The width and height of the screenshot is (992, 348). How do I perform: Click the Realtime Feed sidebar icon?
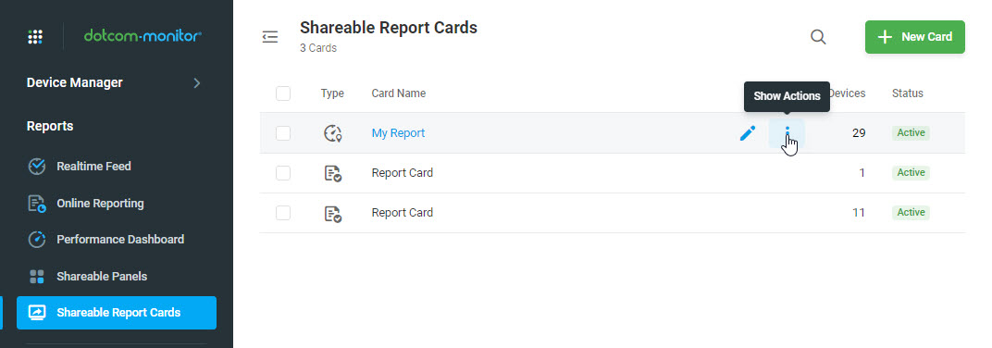(x=37, y=167)
